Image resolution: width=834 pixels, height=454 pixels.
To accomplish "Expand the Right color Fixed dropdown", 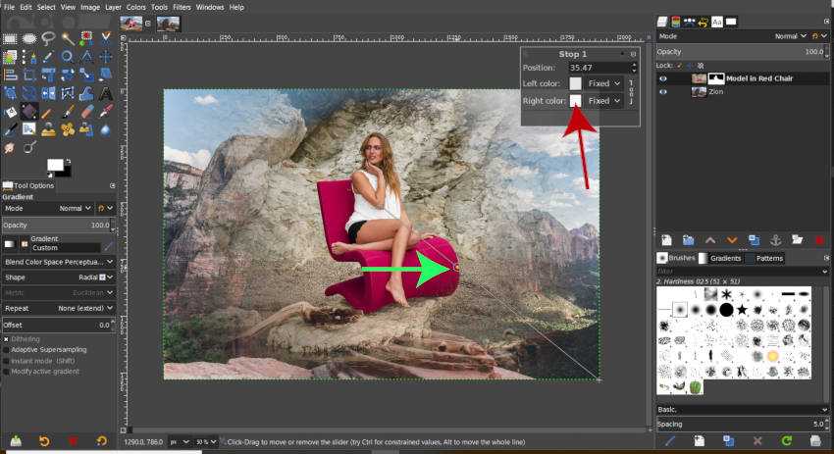I will pos(603,101).
